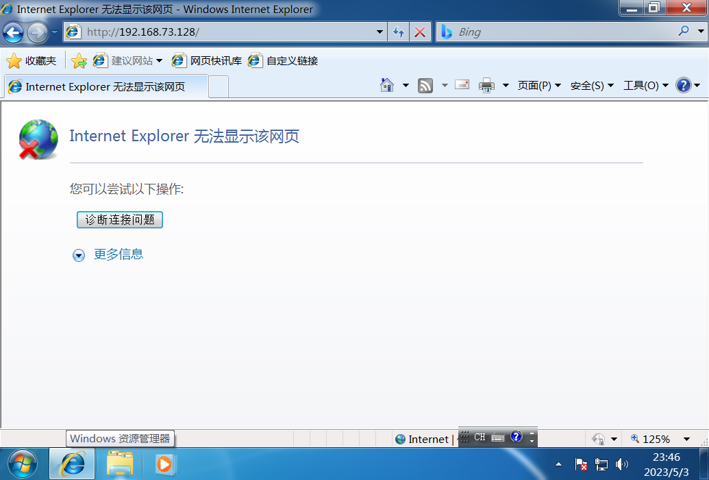Click the search magnifier icon
The width and height of the screenshot is (709, 480).
[x=684, y=32]
